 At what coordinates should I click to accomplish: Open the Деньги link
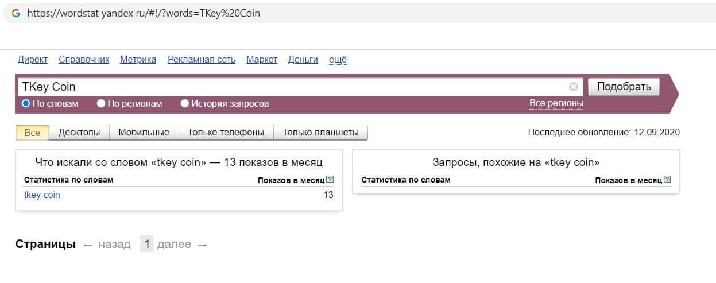(x=303, y=60)
